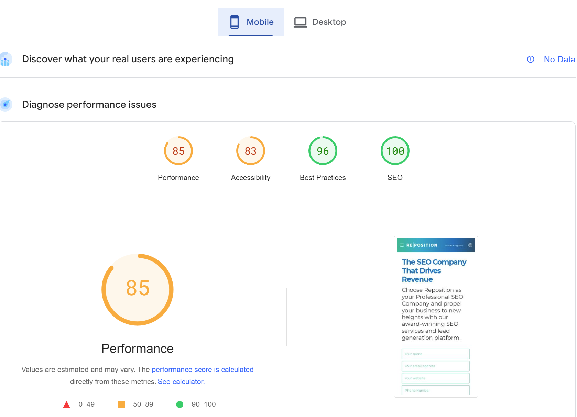Click the Best Practices label
The image size is (577, 417).
[x=323, y=178]
